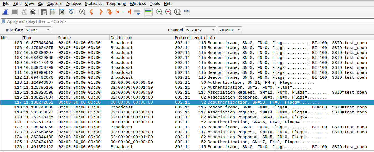Click the Find packet magnifier icon
The height and width of the screenshot is (152, 374).
tap(82, 12)
